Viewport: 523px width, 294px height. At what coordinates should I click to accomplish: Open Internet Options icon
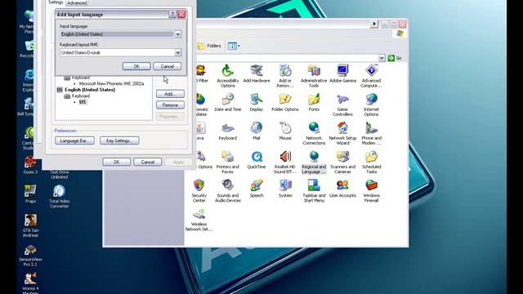[371, 105]
